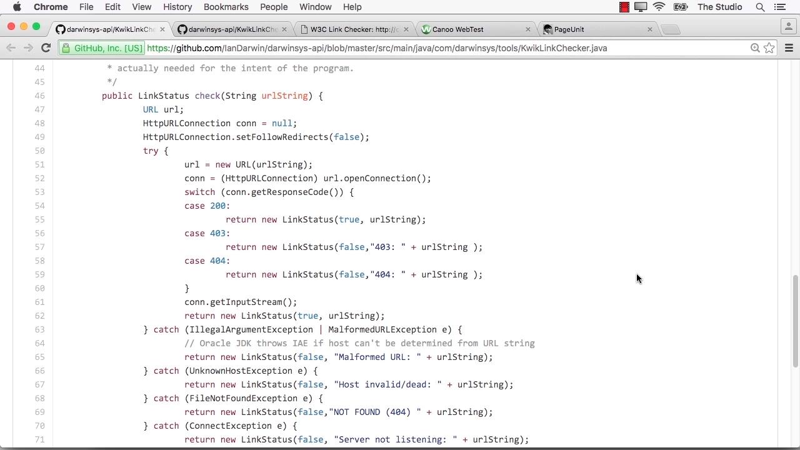Viewport: 800px width, 450px height.
Task: Close the PageUnit tab
Action: pos(650,29)
